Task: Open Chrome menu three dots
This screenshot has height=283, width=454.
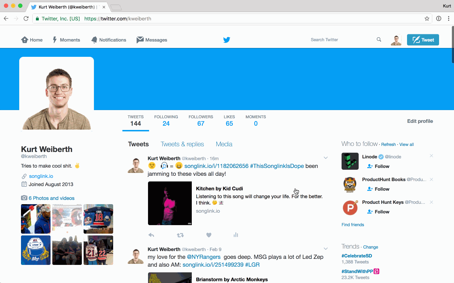Action: 449,18
